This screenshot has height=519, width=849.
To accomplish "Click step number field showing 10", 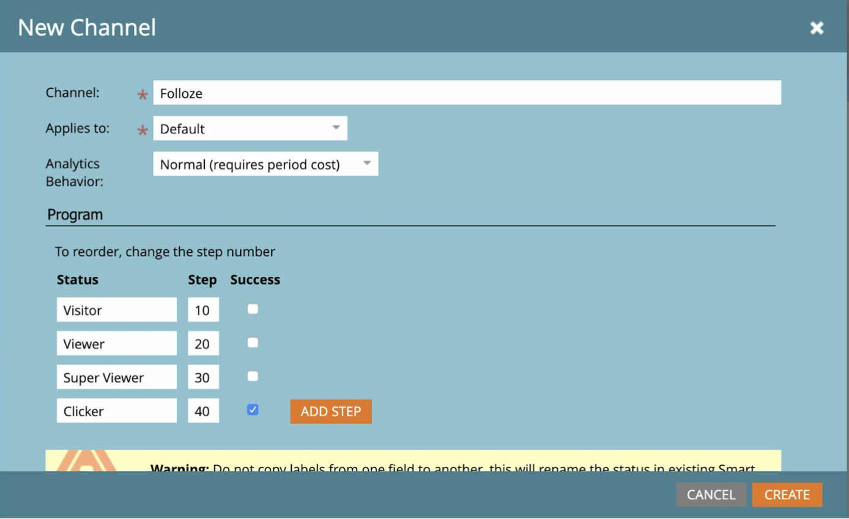I will coord(203,310).
